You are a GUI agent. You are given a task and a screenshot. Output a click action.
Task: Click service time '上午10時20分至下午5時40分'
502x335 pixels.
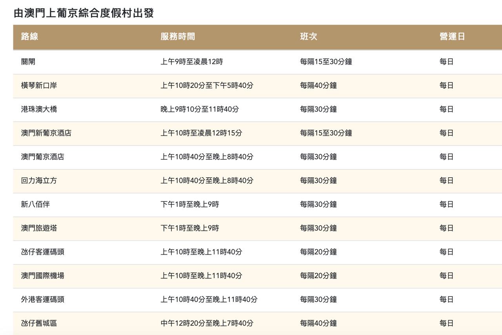[207, 86]
